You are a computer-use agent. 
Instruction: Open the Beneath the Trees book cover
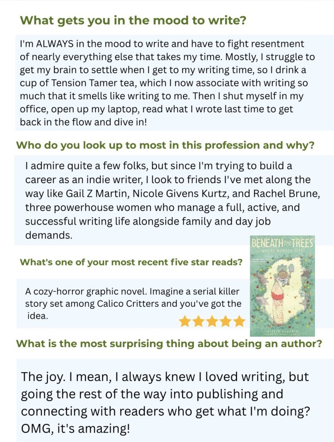click(x=282, y=286)
